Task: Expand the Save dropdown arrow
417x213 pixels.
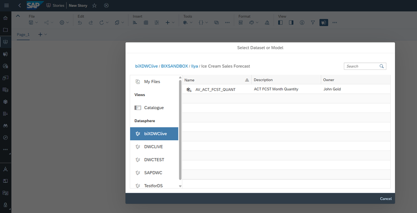Action: tap(37, 22)
